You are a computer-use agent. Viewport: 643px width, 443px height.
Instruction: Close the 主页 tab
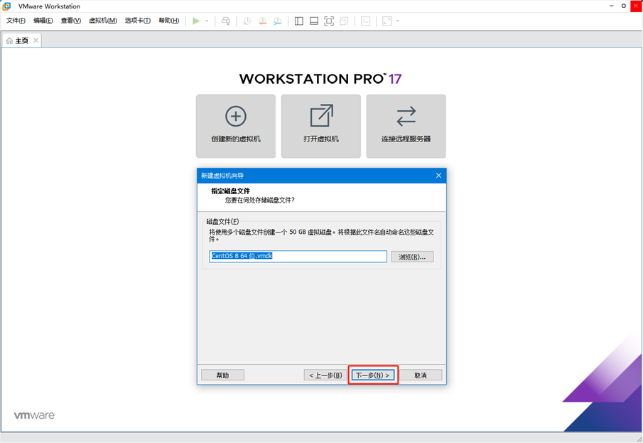click(x=36, y=41)
